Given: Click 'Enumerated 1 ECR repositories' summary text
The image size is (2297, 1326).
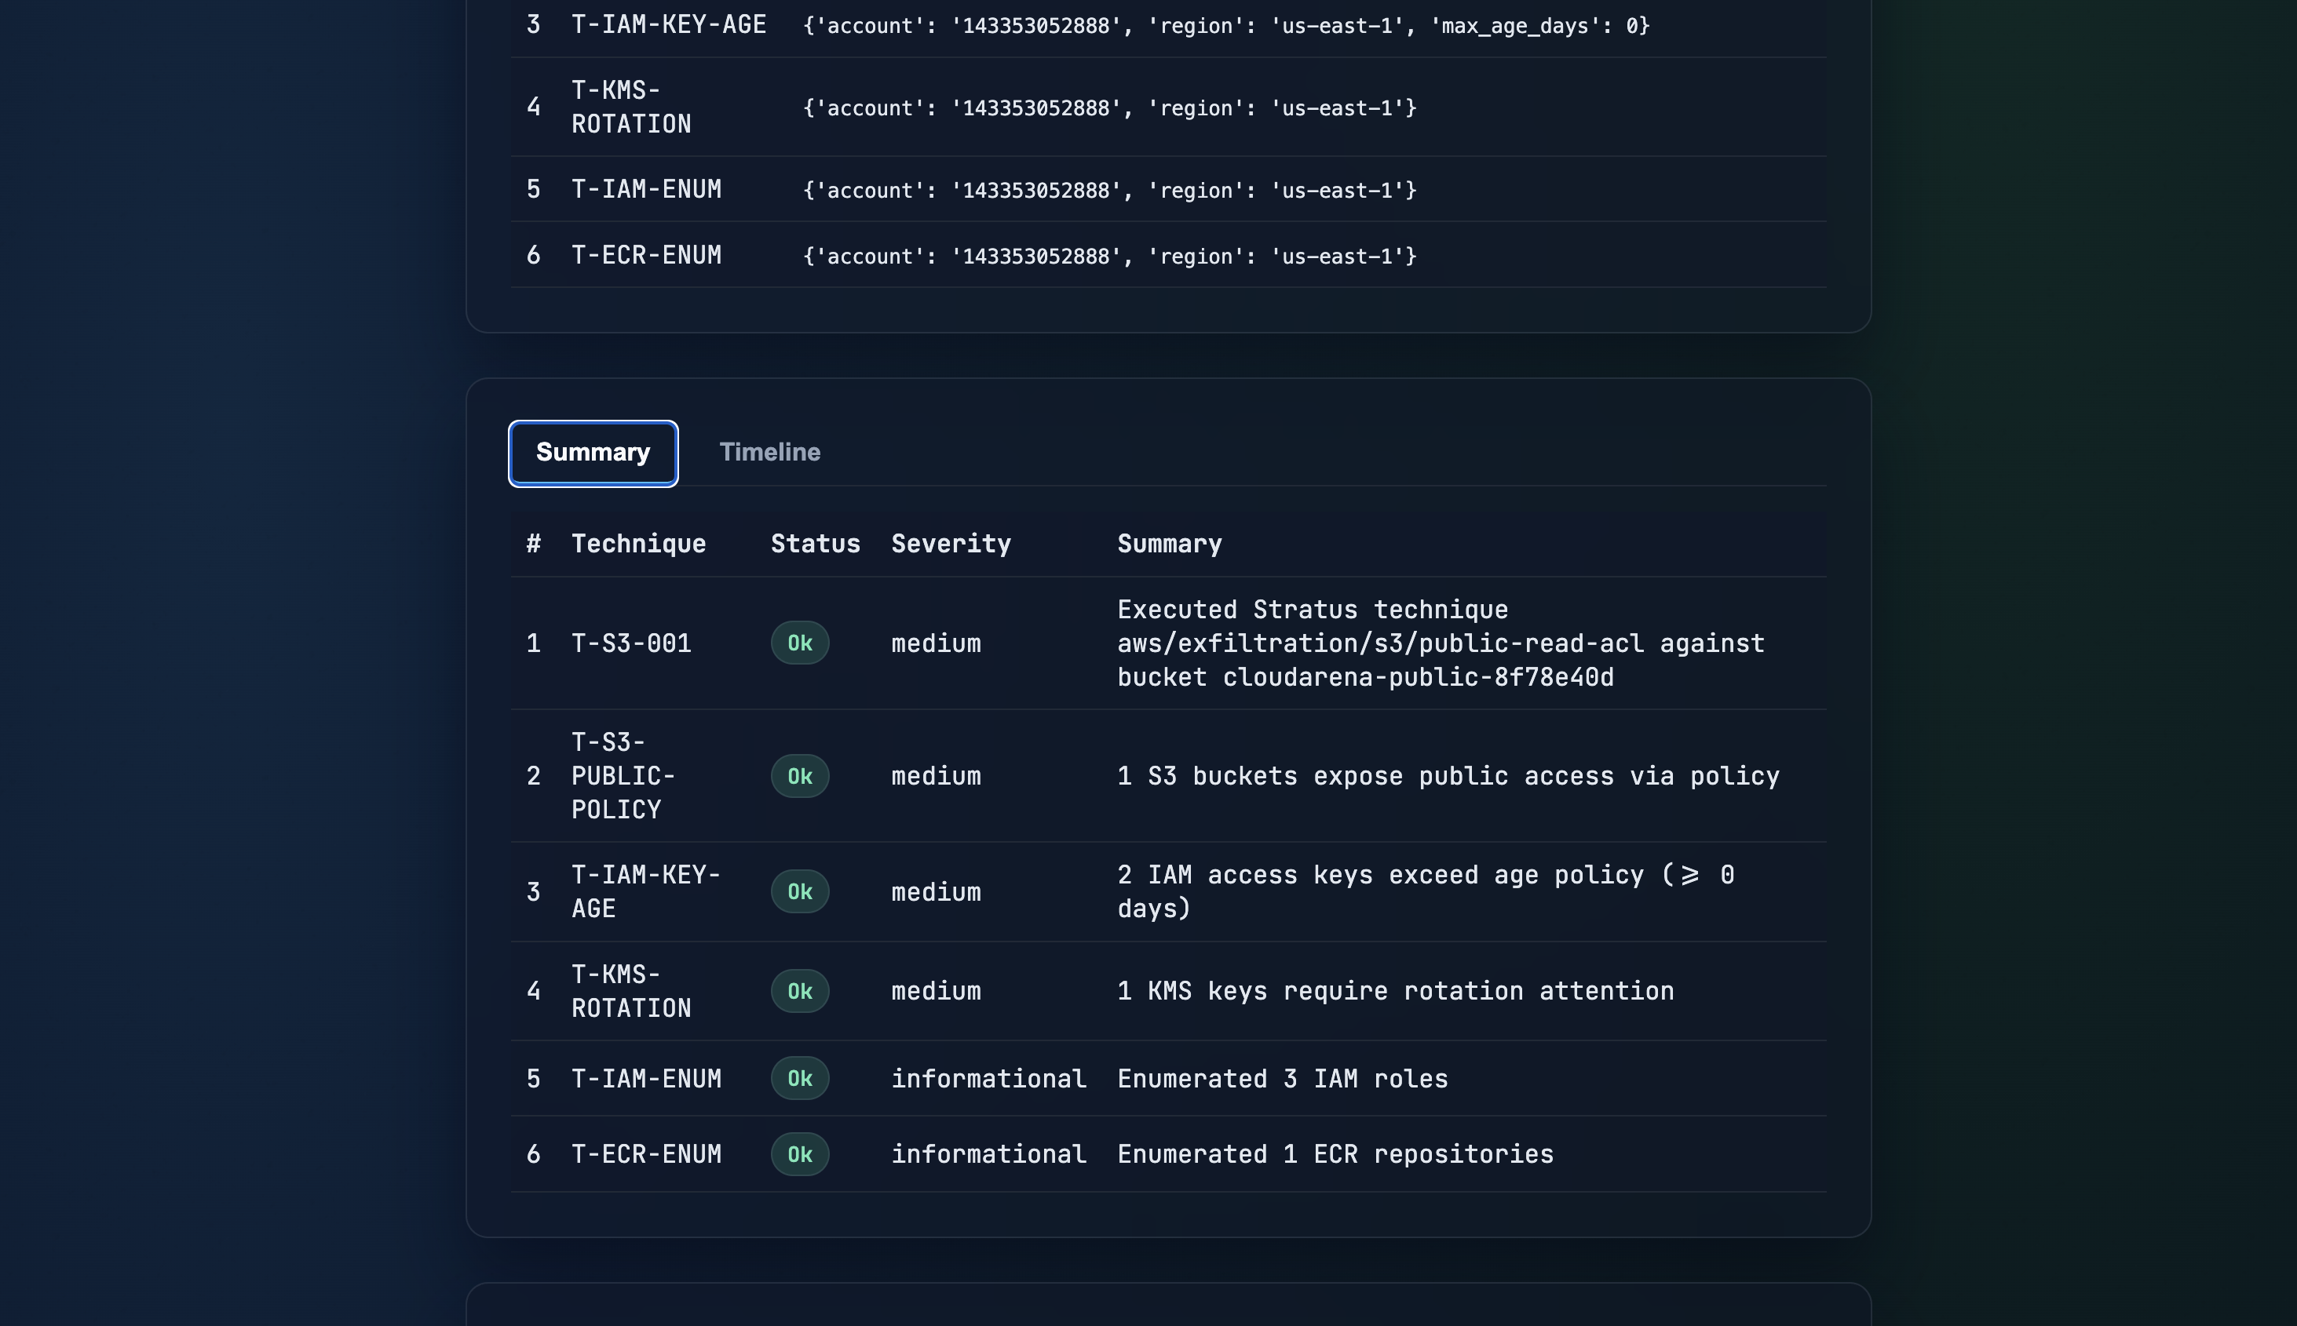Looking at the screenshot, I should click(1335, 1154).
